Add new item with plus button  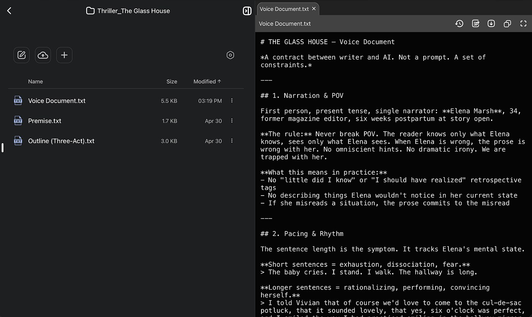coord(64,55)
